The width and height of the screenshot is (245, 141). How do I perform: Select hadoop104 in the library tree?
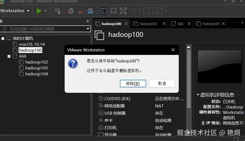click(x=37, y=74)
